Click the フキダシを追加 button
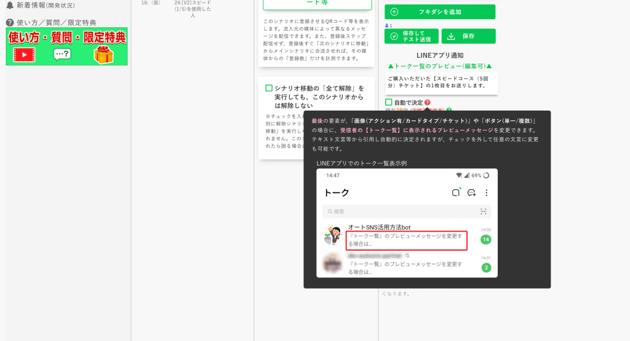This screenshot has height=341, width=630. [440, 12]
